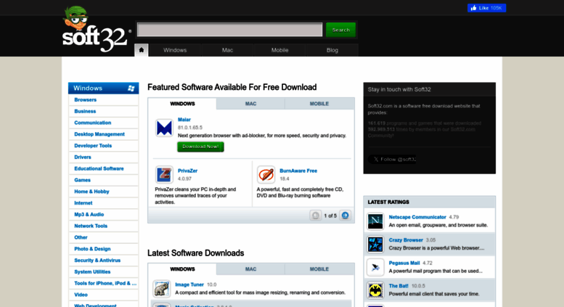Open the Other category
Screen dimensions: 564x307
point(81,237)
